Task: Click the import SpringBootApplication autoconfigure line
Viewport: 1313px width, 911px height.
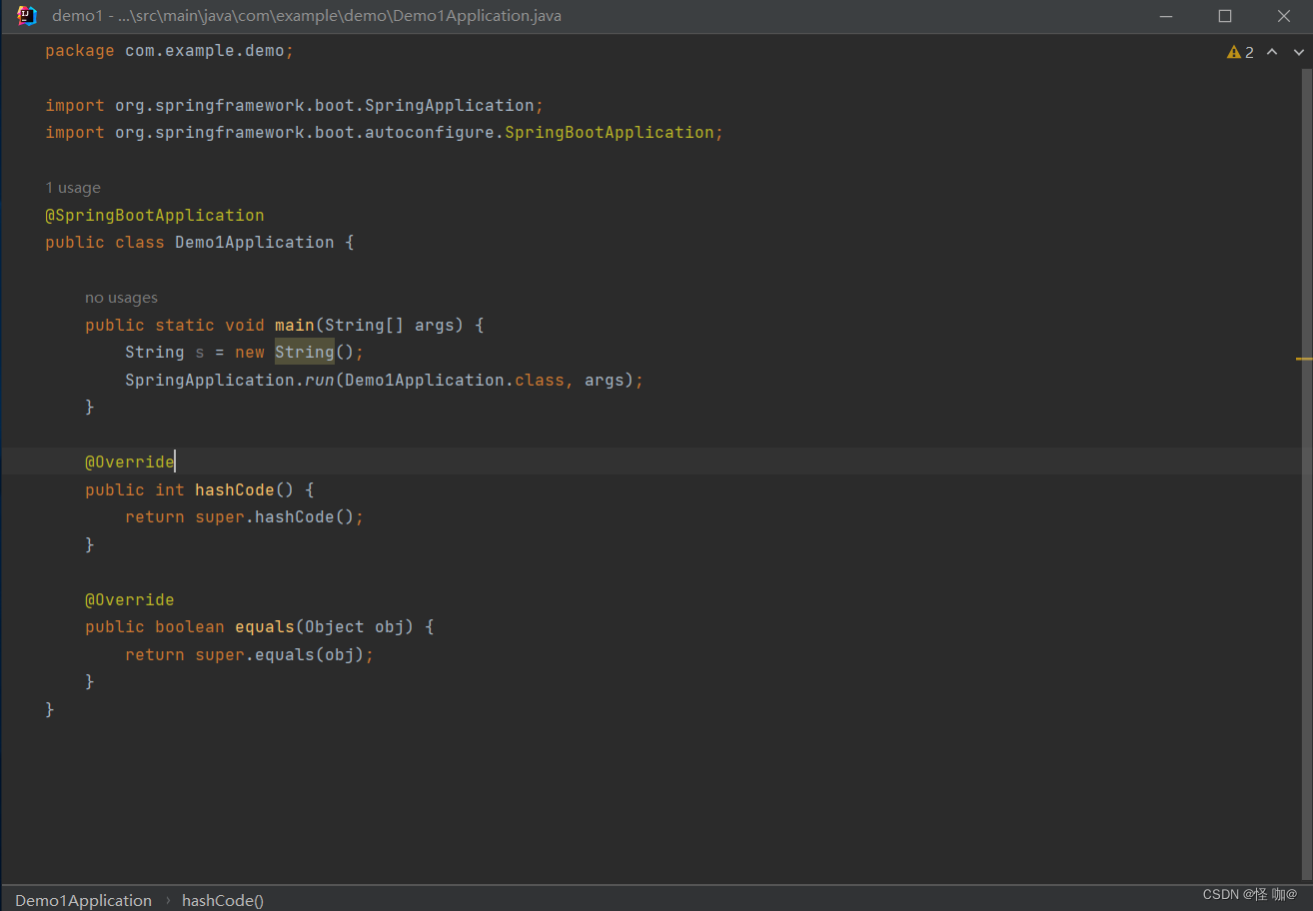Action: click(385, 132)
